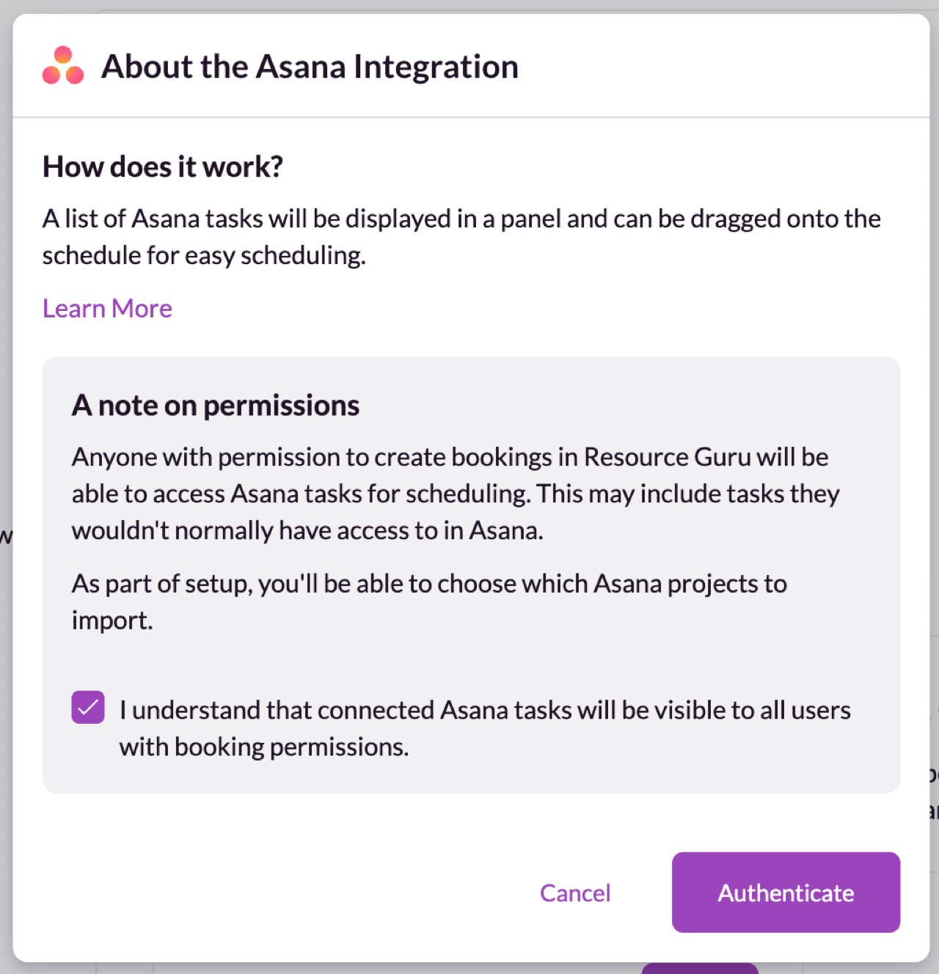Screen dimensions: 939x974
Task: Open the Learn More link
Action: pyautogui.click(x=107, y=309)
